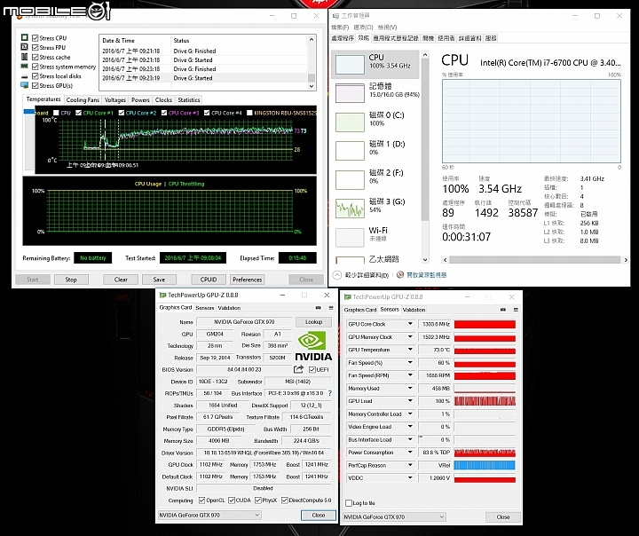Image resolution: width=639 pixels, height=536 pixels.
Task: Toggle the Stress GPU(s) checkbox
Action: click(x=35, y=85)
